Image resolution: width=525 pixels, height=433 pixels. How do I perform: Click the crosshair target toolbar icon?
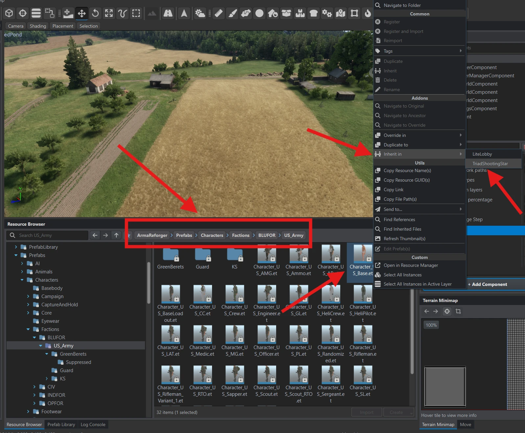point(23,13)
